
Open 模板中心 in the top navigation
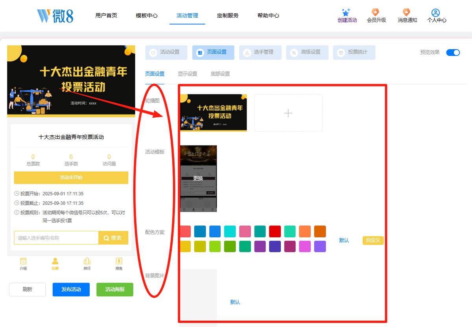pos(147,16)
